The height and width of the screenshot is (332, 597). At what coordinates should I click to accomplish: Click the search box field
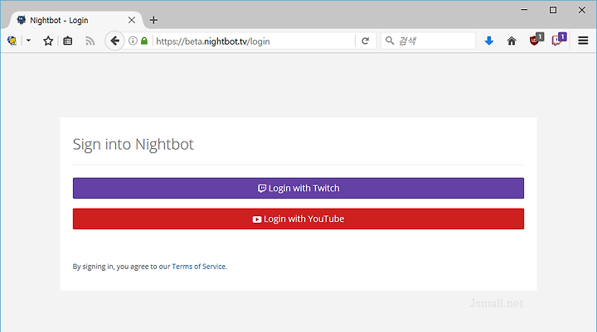click(429, 41)
